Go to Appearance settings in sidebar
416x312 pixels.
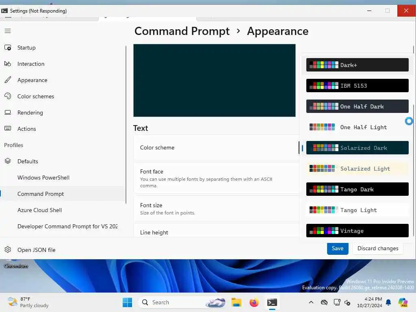[62, 80]
